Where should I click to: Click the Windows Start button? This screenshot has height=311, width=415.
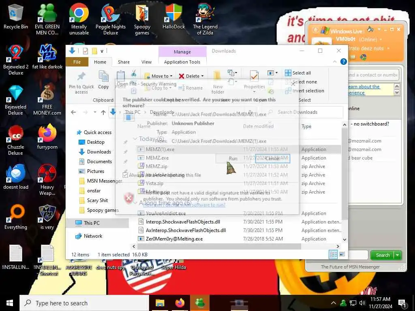(x=10, y=303)
